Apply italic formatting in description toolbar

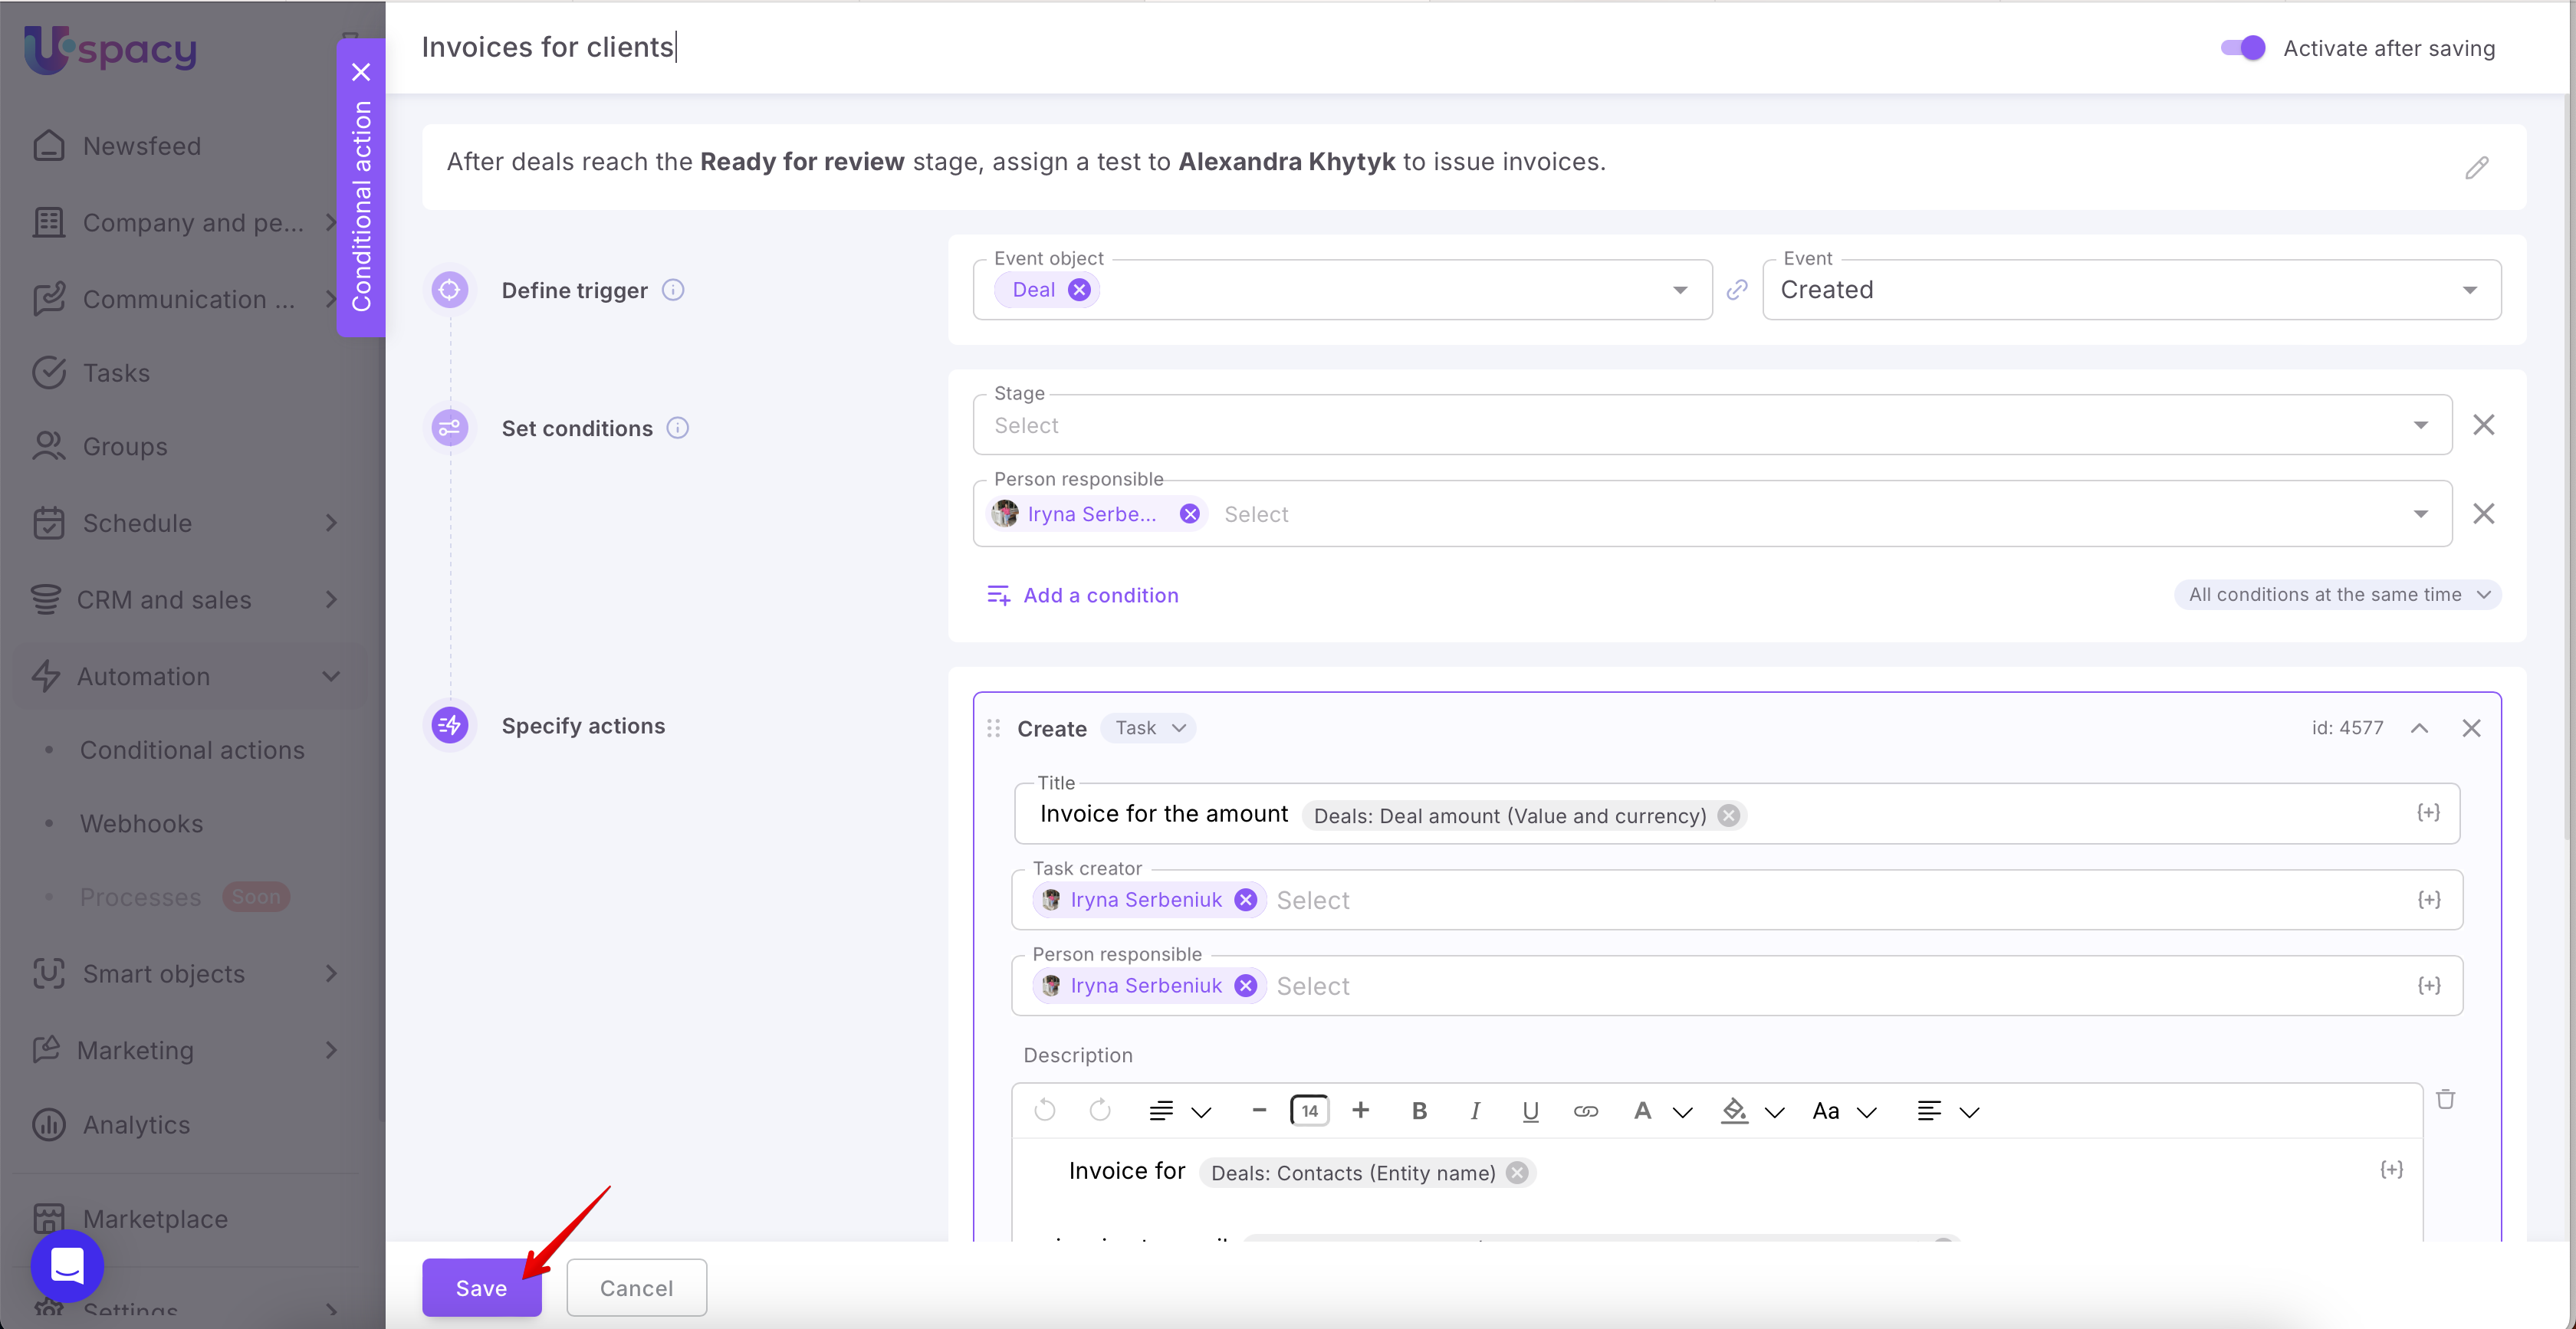pos(1474,1111)
